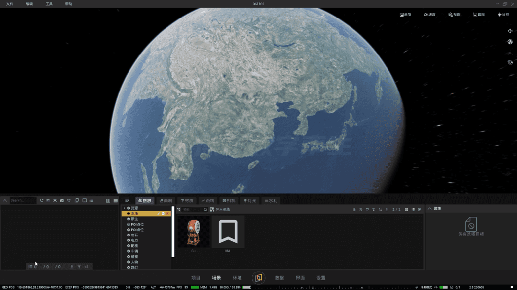
Task: Select the 电力 category
Action: point(134,240)
